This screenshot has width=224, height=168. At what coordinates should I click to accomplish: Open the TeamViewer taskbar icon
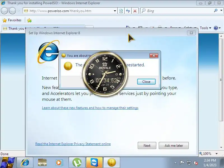coord(94,162)
